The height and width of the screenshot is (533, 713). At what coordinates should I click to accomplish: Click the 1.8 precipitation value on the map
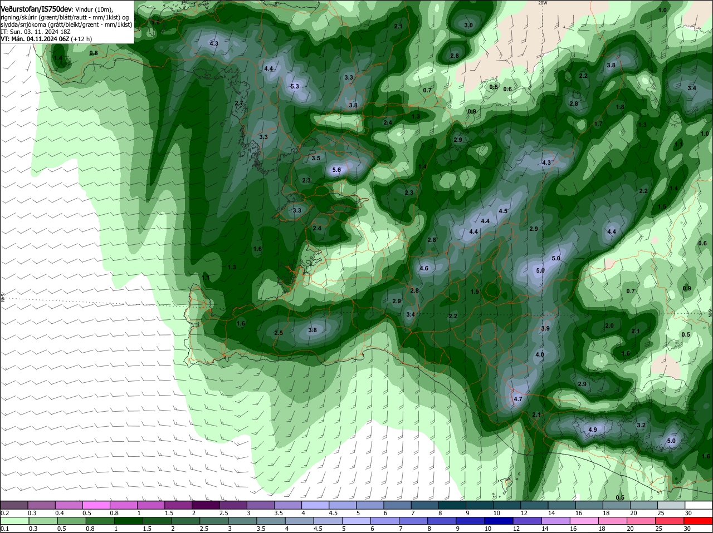point(620,107)
